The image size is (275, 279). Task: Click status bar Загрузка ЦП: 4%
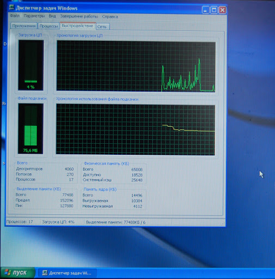click(58, 222)
